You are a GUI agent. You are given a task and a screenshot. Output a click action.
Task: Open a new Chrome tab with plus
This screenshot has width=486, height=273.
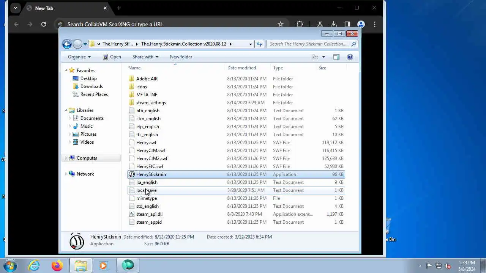(119, 8)
